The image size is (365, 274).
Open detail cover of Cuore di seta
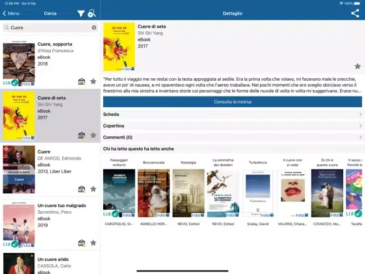(119, 47)
